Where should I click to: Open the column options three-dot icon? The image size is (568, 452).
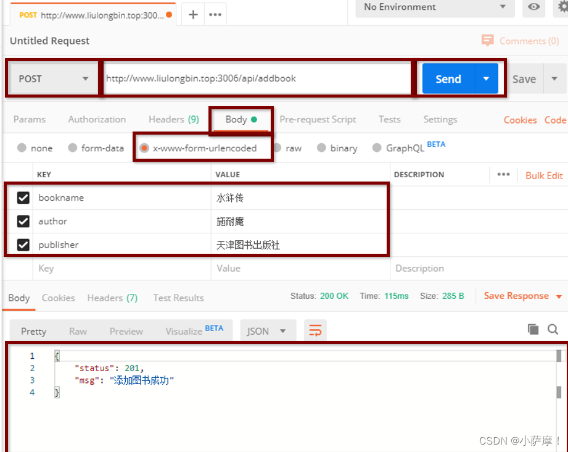point(503,175)
